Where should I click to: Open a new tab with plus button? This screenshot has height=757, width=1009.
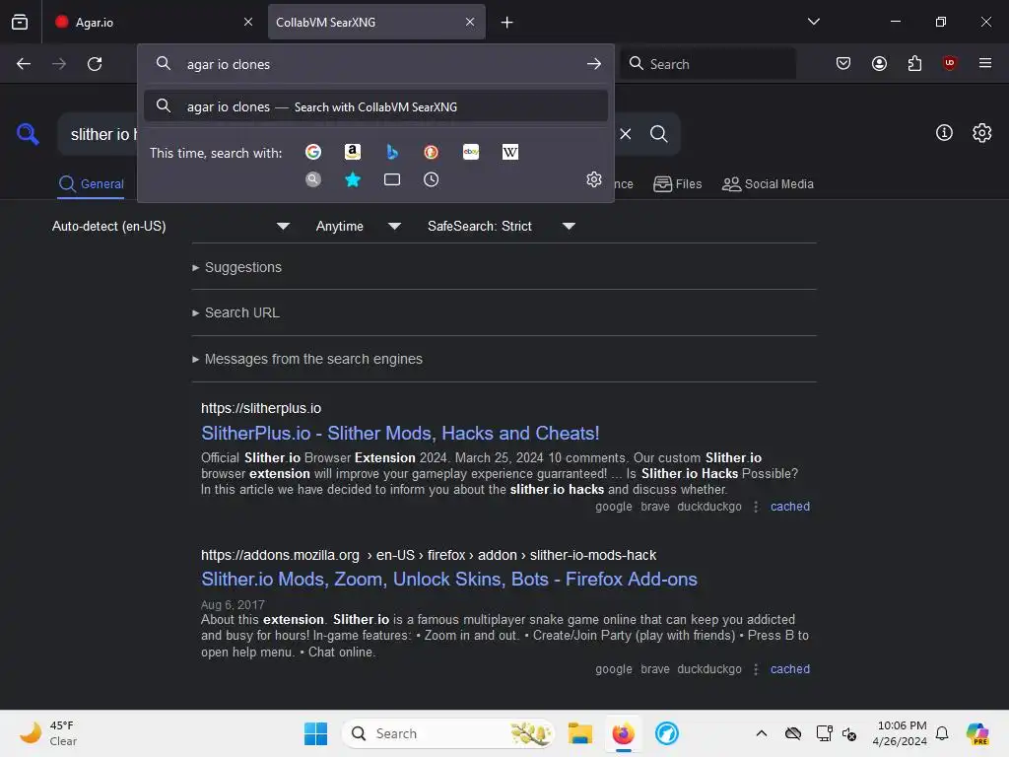coord(507,23)
